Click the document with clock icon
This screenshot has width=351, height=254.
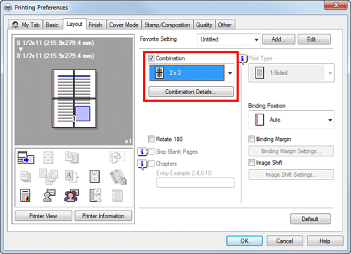95,196
